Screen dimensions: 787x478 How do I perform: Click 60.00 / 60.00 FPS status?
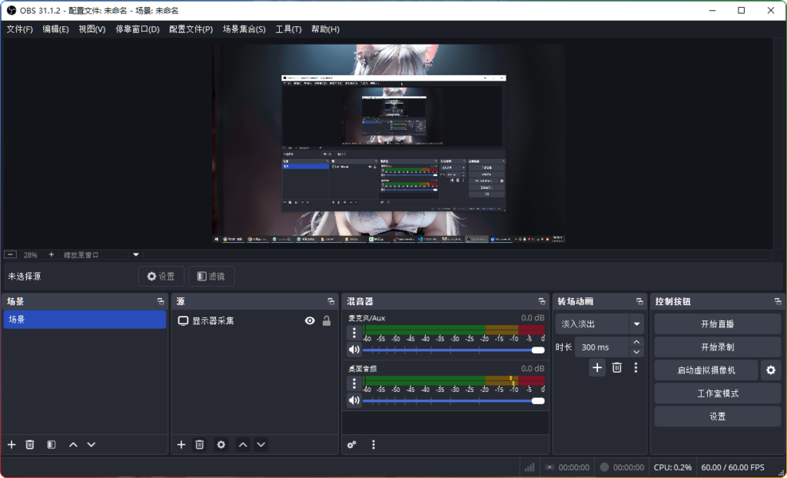point(732,467)
